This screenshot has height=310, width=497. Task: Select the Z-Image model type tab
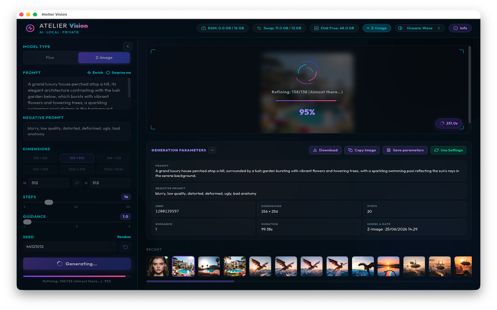point(104,58)
